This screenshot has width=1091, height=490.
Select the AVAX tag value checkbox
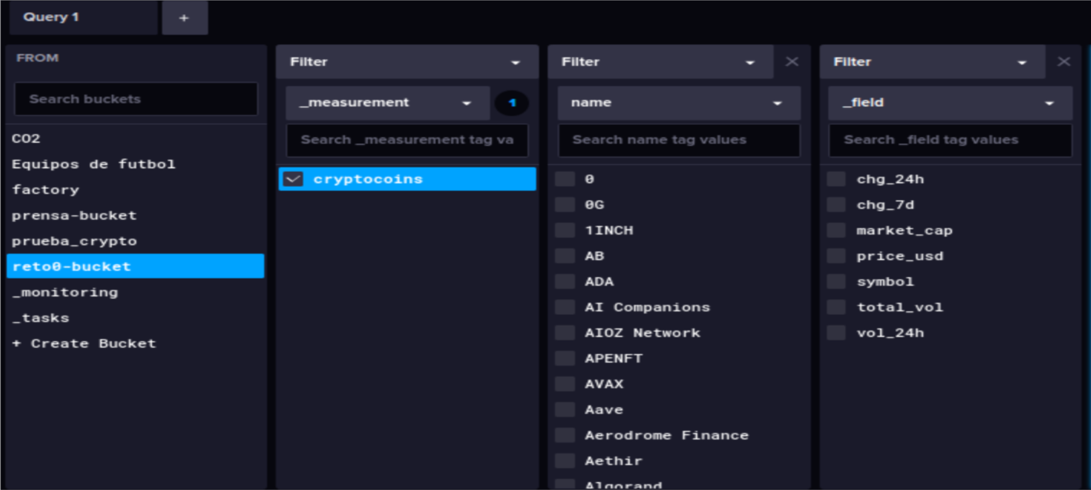point(565,384)
